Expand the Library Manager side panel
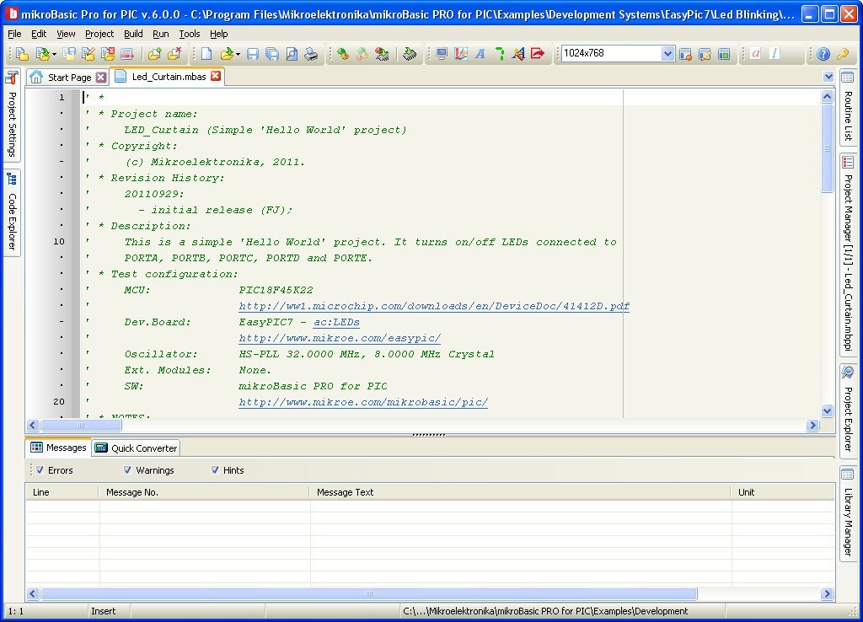The height and width of the screenshot is (622, 863). click(848, 513)
